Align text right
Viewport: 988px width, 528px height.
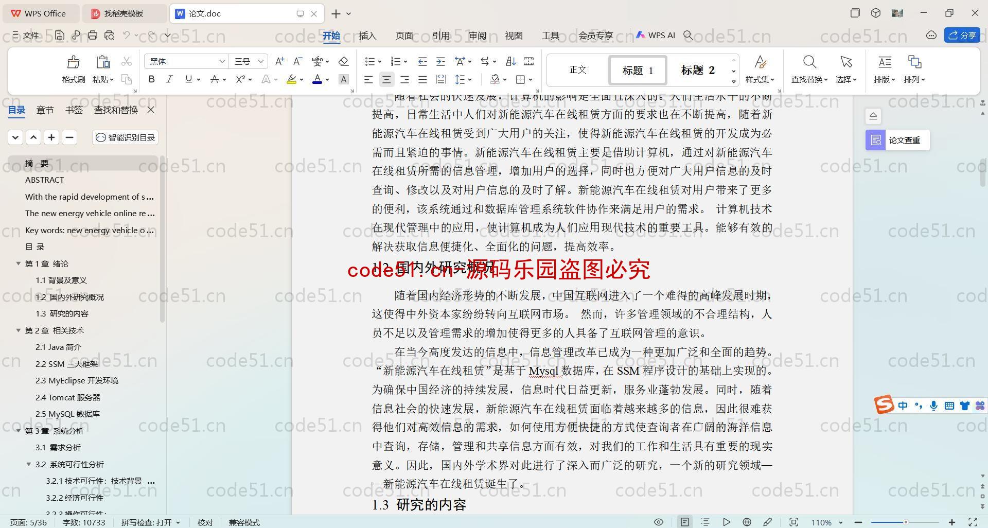tap(404, 79)
